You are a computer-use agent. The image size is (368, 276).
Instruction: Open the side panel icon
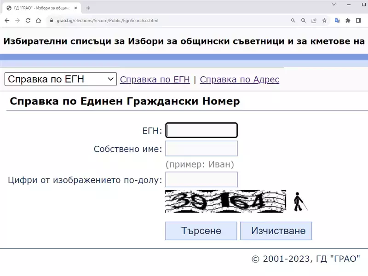[358, 21]
